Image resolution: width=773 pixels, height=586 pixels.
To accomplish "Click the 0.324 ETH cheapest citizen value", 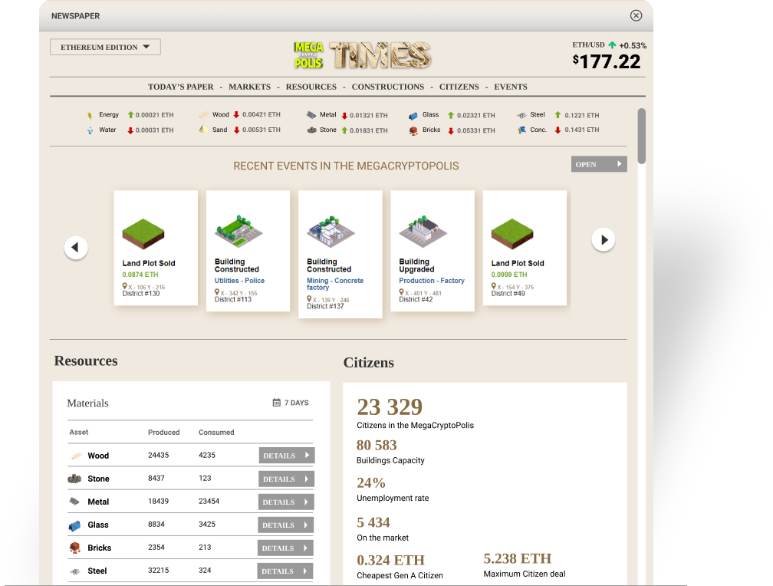I will click(x=390, y=560).
